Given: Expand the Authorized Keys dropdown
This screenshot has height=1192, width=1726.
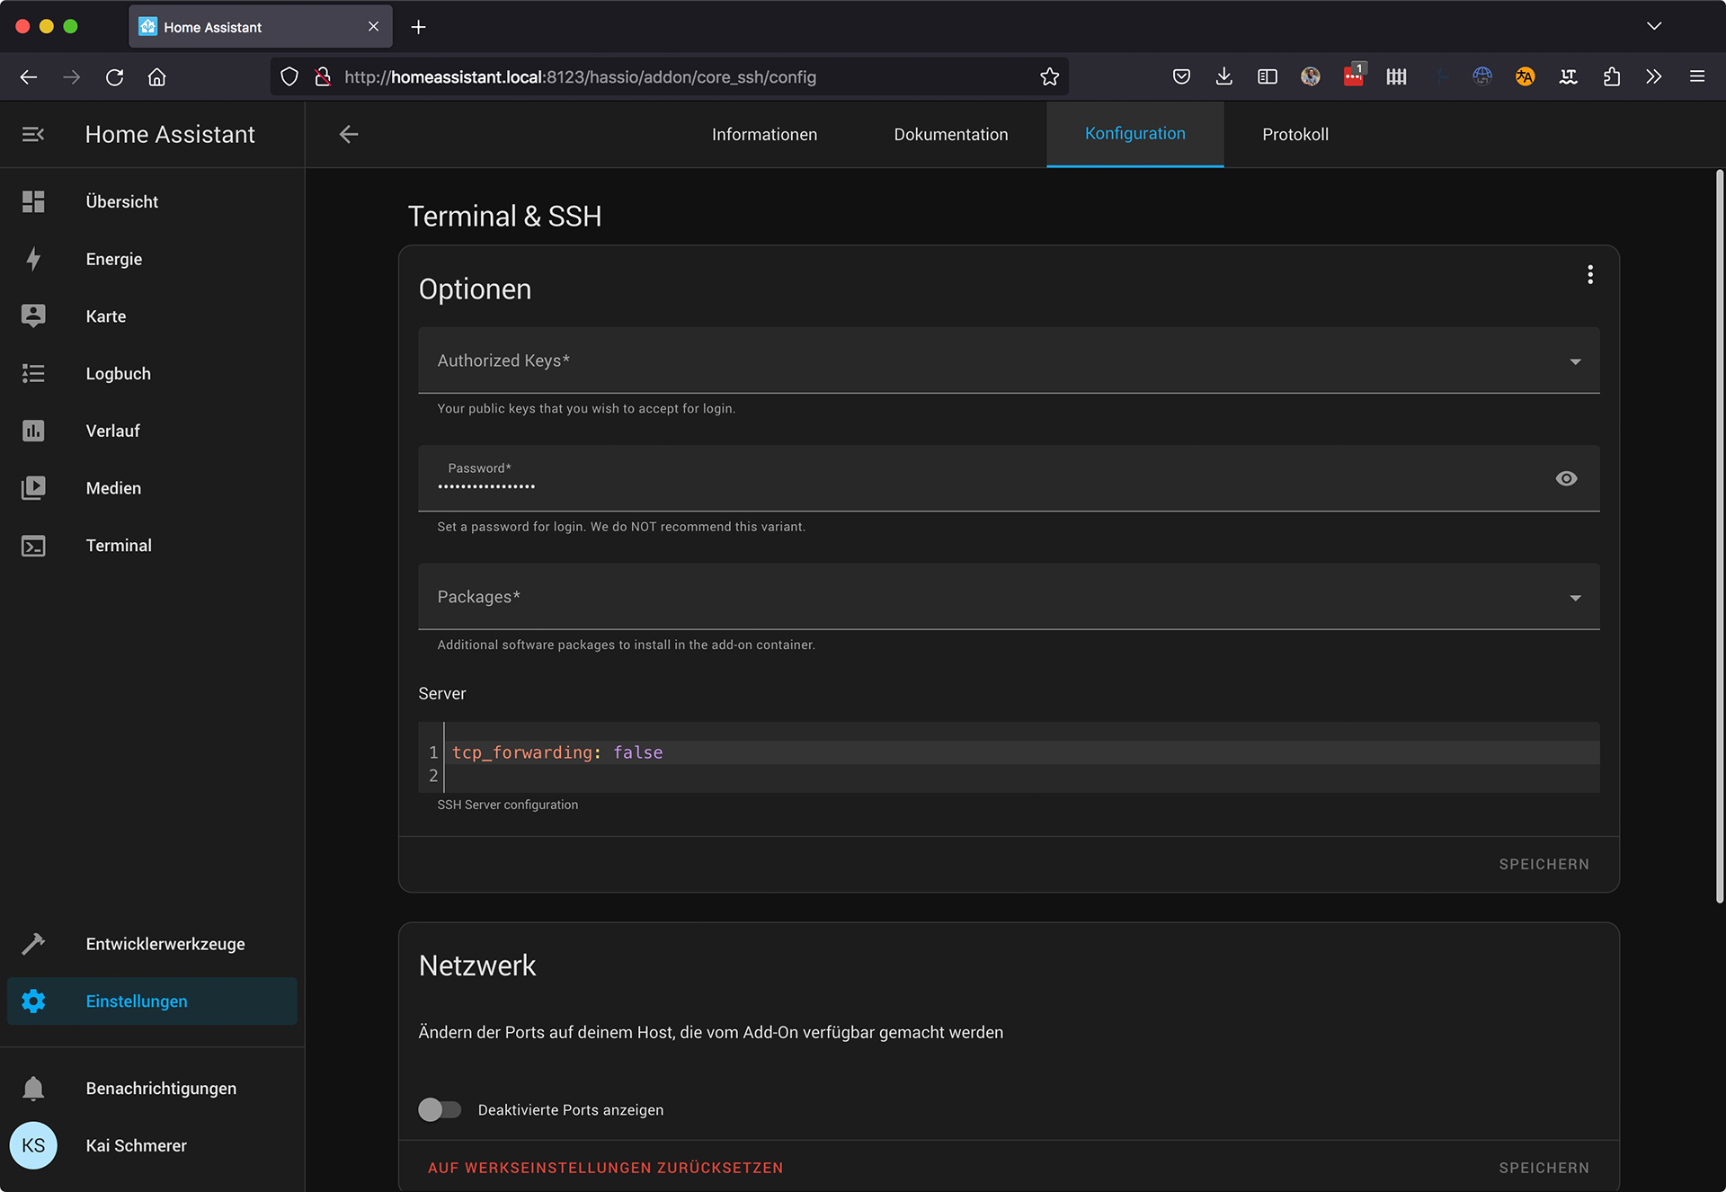Looking at the screenshot, I should pos(1575,361).
